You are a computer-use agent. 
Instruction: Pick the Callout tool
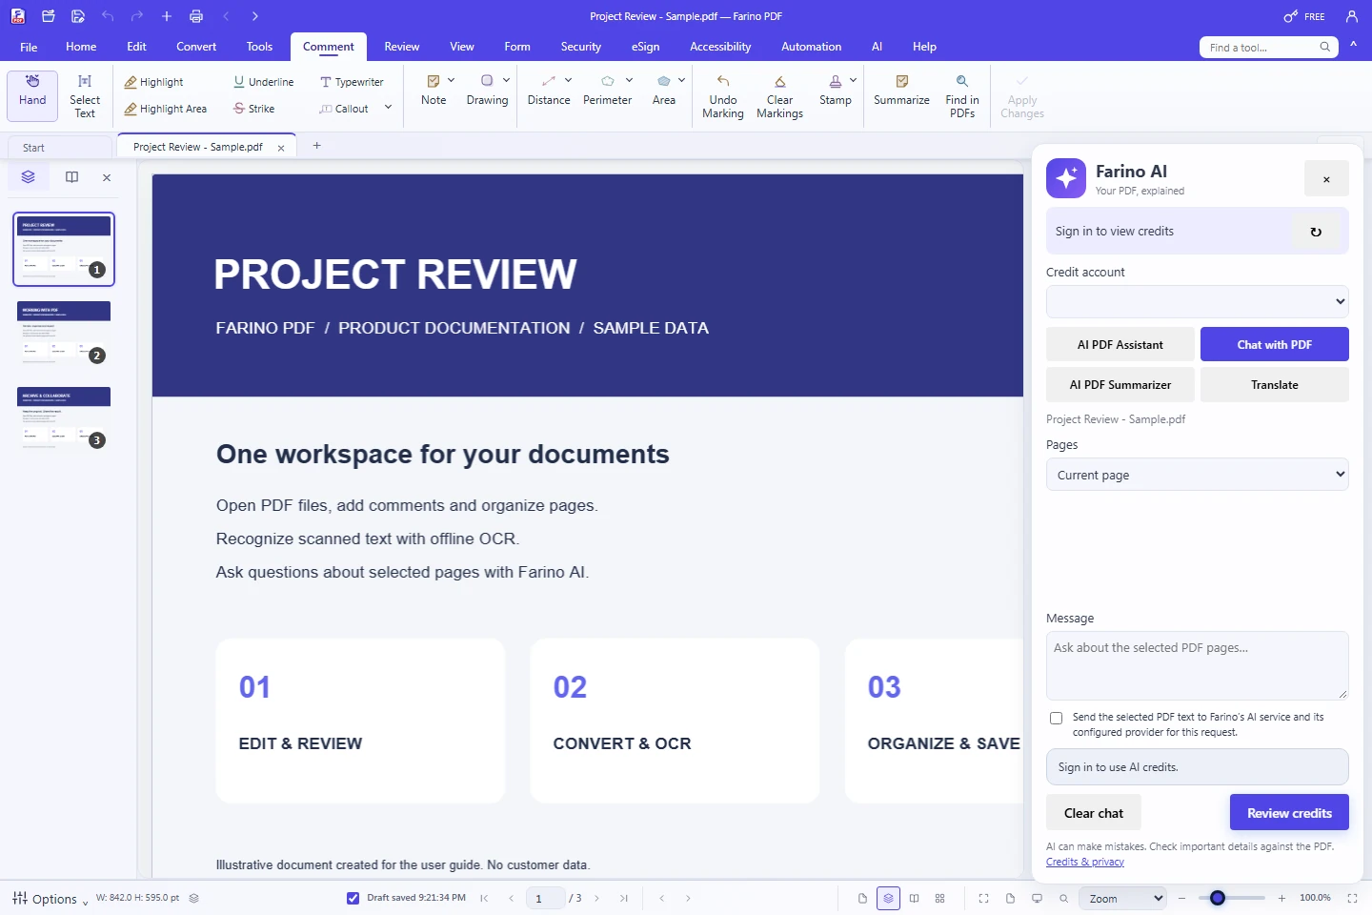click(344, 109)
